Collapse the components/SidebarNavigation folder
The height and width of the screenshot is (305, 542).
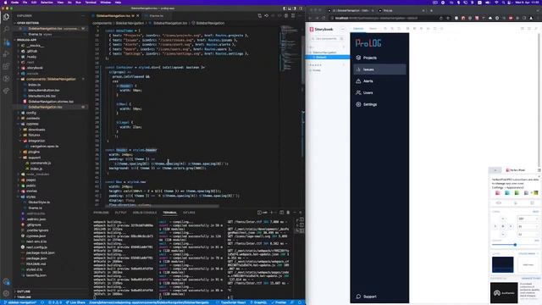coord(51,79)
